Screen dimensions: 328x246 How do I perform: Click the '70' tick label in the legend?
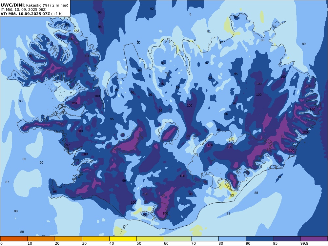[x=194, y=243]
